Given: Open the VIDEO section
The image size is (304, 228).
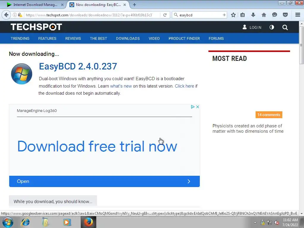Looking at the screenshot, I should [x=154, y=38].
